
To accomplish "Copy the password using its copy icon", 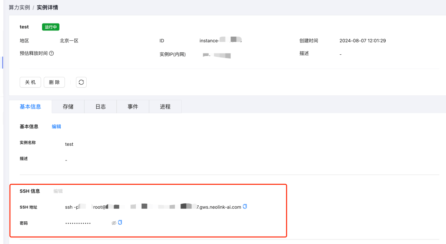I will (120, 223).
